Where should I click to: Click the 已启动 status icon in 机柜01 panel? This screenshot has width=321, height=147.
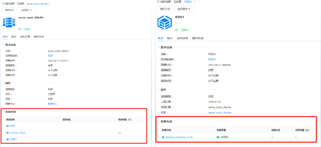tap(177, 30)
